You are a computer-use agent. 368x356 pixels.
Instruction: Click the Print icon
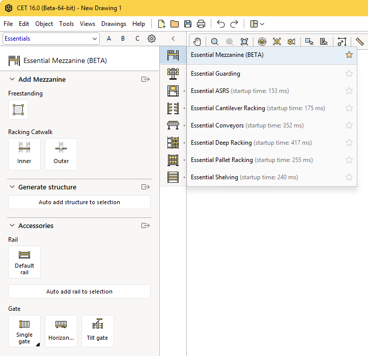pyautogui.click(x=201, y=24)
